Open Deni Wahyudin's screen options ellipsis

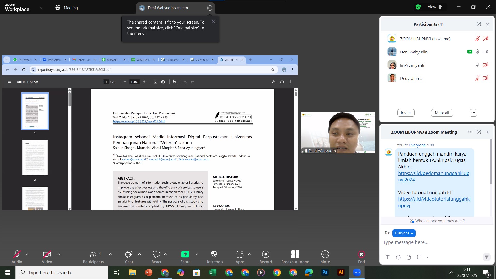pyautogui.click(x=210, y=8)
